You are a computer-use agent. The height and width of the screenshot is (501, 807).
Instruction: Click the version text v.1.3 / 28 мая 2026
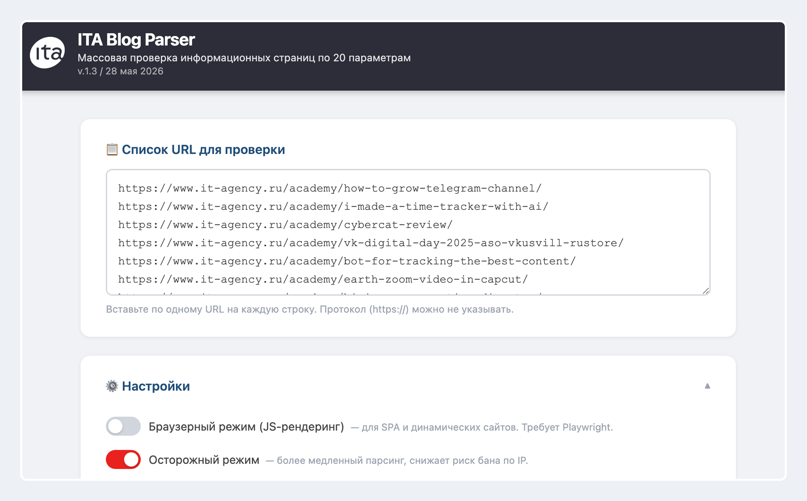120,71
